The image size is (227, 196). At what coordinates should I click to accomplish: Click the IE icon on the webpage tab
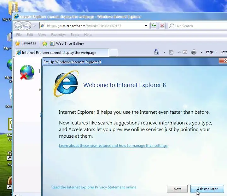(19, 53)
